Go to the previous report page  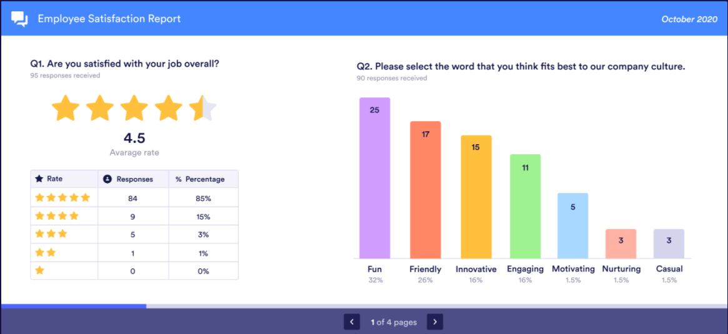click(352, 322)
